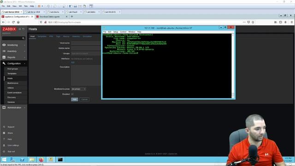Image resolution: width=295 pixels, height=166 pixels.
Task: Switch to the Macros tab
Action: tap(66, 36)
